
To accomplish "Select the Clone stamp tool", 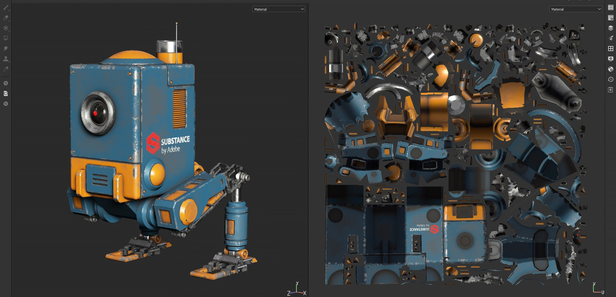I will tap(6, 59).
